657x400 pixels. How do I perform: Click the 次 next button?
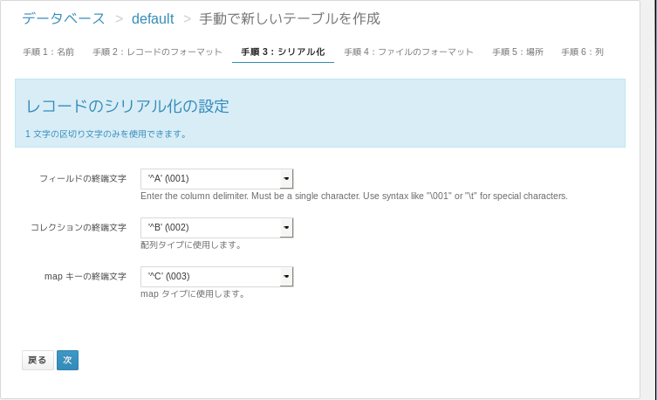coord(67,360)
